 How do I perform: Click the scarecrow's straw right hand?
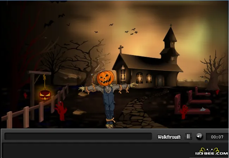(134, 85)
